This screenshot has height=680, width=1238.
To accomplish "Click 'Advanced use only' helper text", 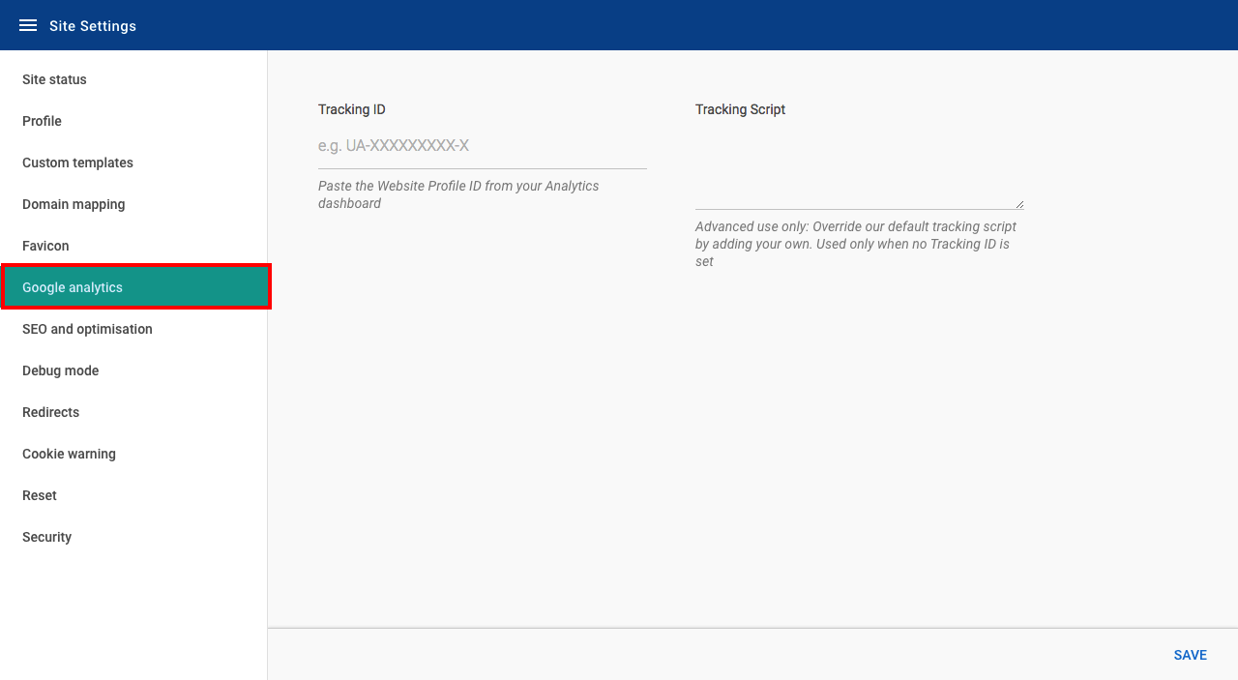I will (x=856, y=244).
